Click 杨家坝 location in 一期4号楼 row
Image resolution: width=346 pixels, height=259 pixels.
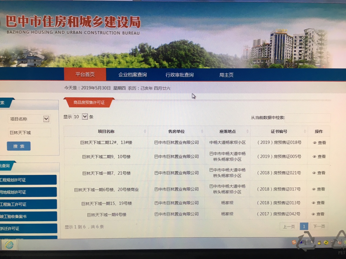[x=227, y=214]
